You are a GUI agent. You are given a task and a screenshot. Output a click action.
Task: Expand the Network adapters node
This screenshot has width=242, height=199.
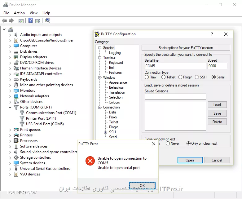pyautogui.click(x=10, y=96)
